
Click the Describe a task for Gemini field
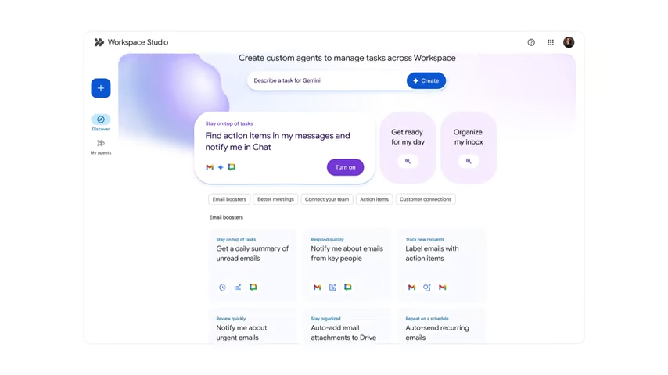(325, 80)
